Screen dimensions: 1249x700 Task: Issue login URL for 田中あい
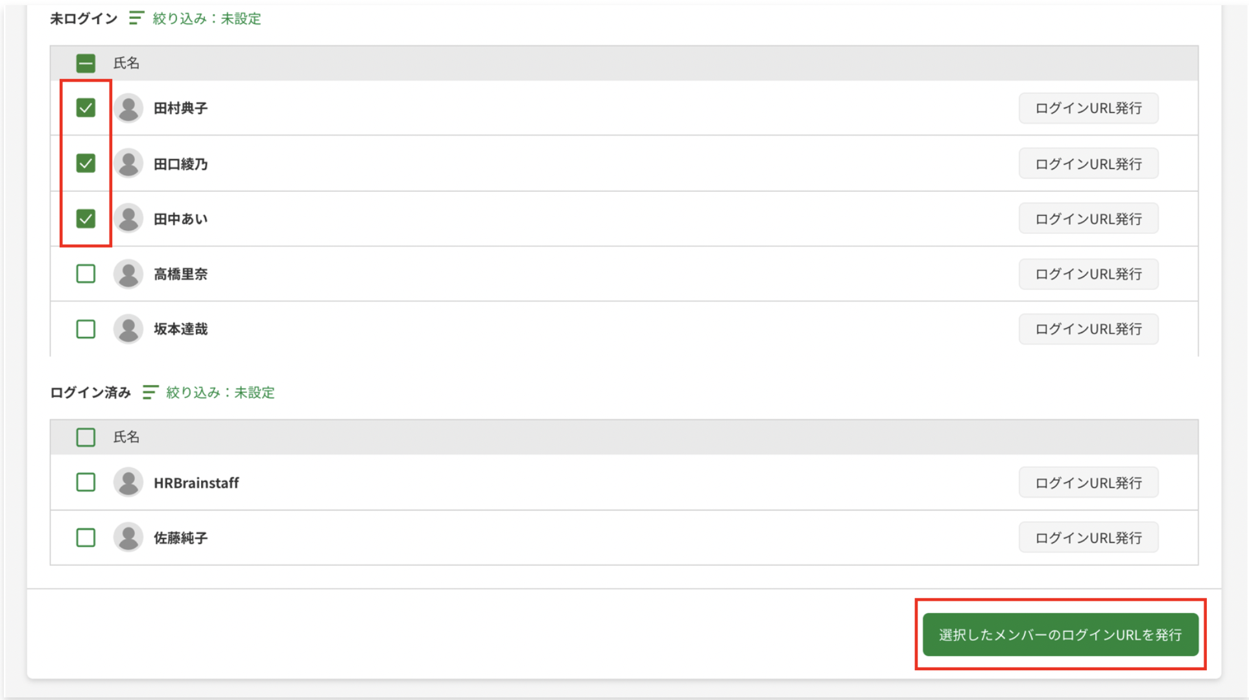click(x=1088, y=219)
